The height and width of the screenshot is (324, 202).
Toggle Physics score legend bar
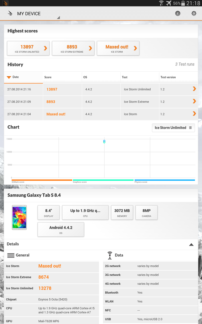(165, 180)
